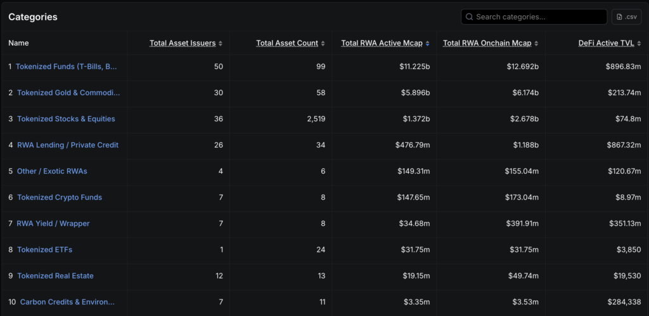
Task: Click the Total RWA Onchain Mcap header
Action: [x=487, y=43]
